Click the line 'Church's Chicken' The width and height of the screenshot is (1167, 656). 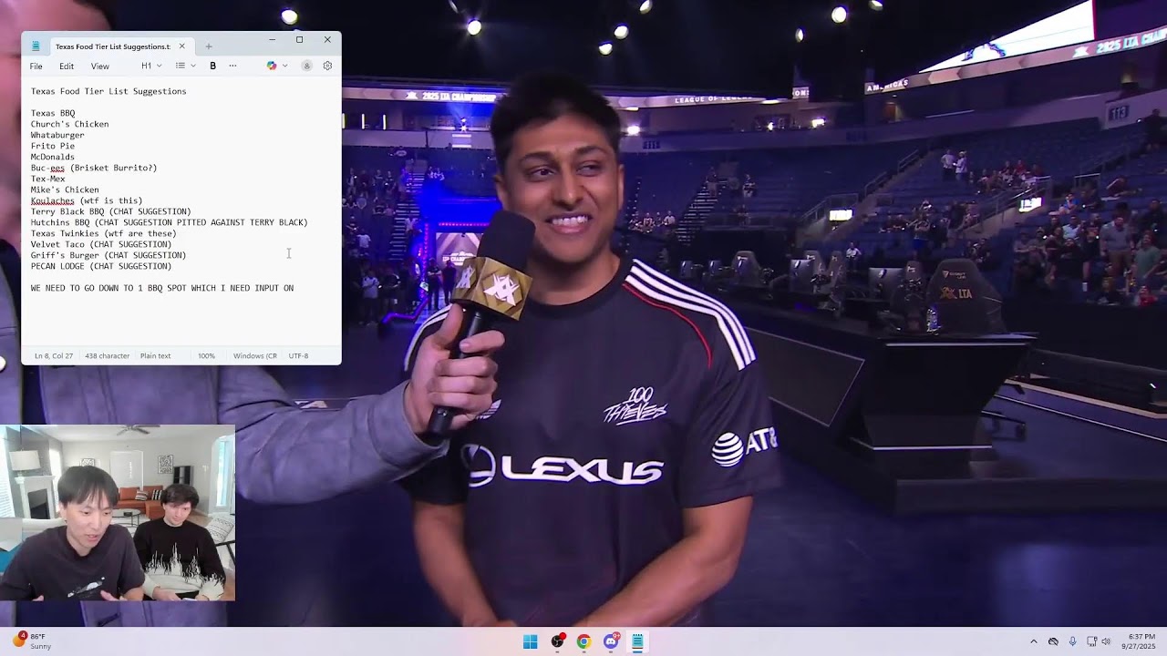[x=69, y=124]
